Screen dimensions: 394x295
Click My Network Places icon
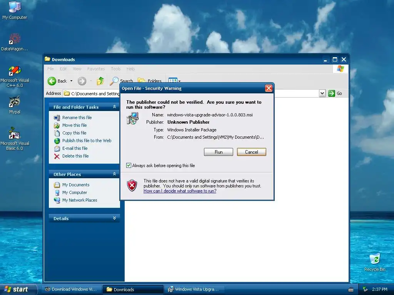click(57, 200)
